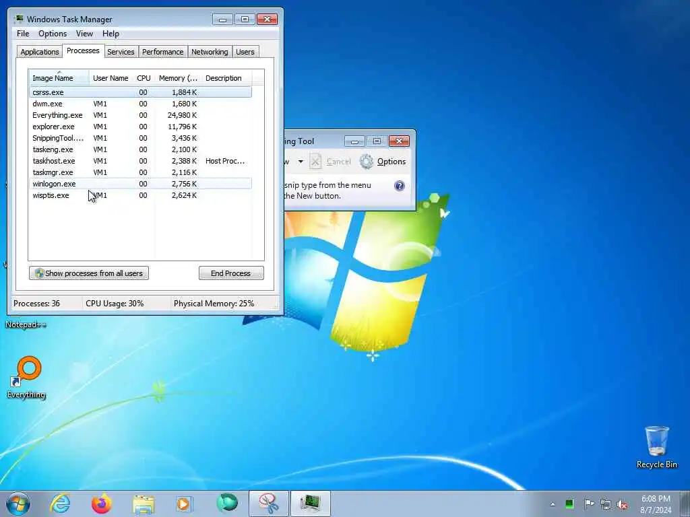Sort by Description column header
Image resolution: width=690 pixels, height=517 pixels.
click(226, 78)
